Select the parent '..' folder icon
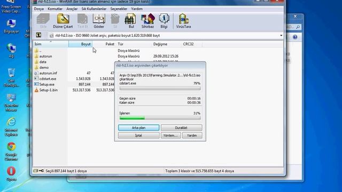The height and width of the screenshot is (192, 342). [36, 51]
